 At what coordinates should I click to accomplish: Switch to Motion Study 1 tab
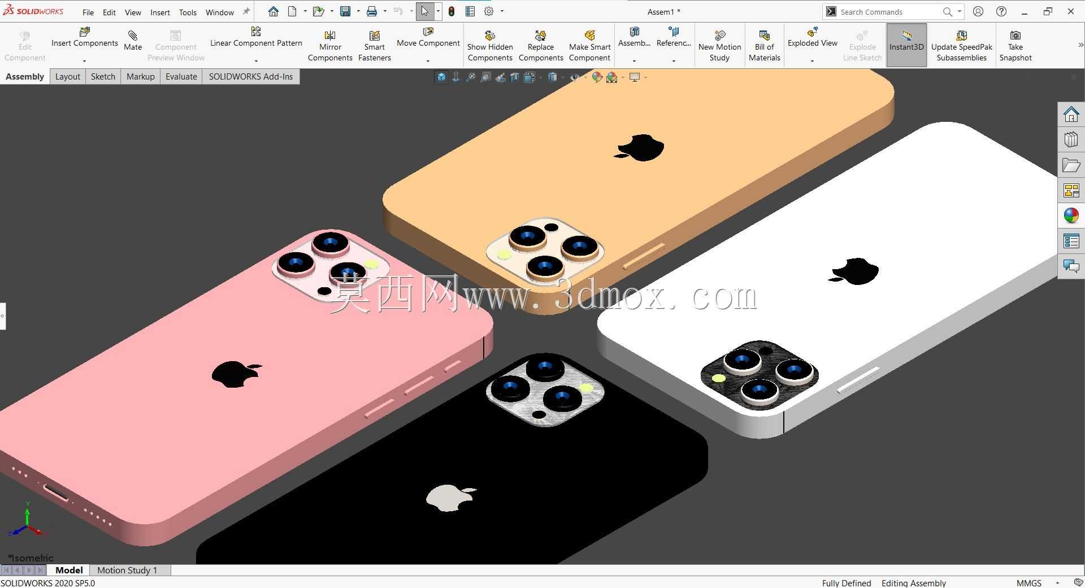click(x=127, y=570)
